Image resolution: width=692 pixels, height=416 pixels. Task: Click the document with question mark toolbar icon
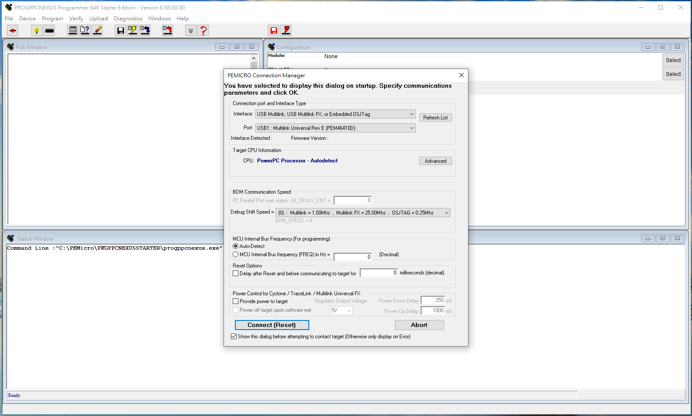(x=85, y=30)
